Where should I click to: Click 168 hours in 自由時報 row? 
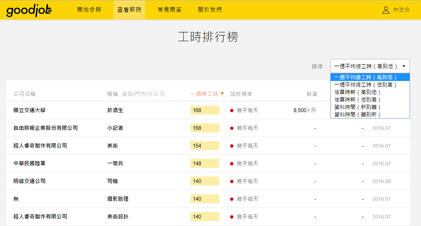click(205, 128)
